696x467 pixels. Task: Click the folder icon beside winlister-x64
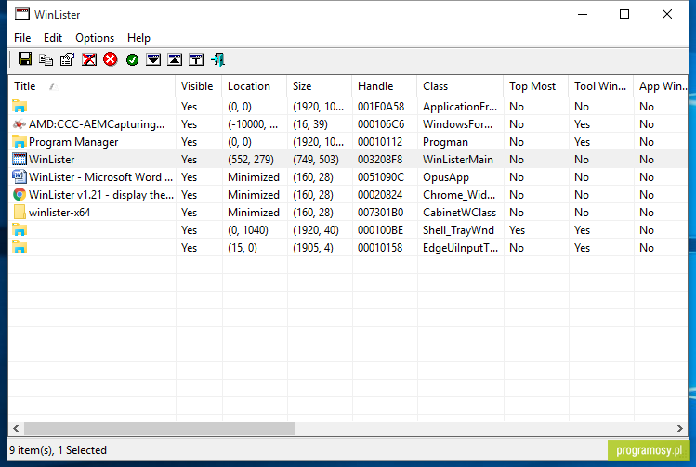tap(20, 213)
